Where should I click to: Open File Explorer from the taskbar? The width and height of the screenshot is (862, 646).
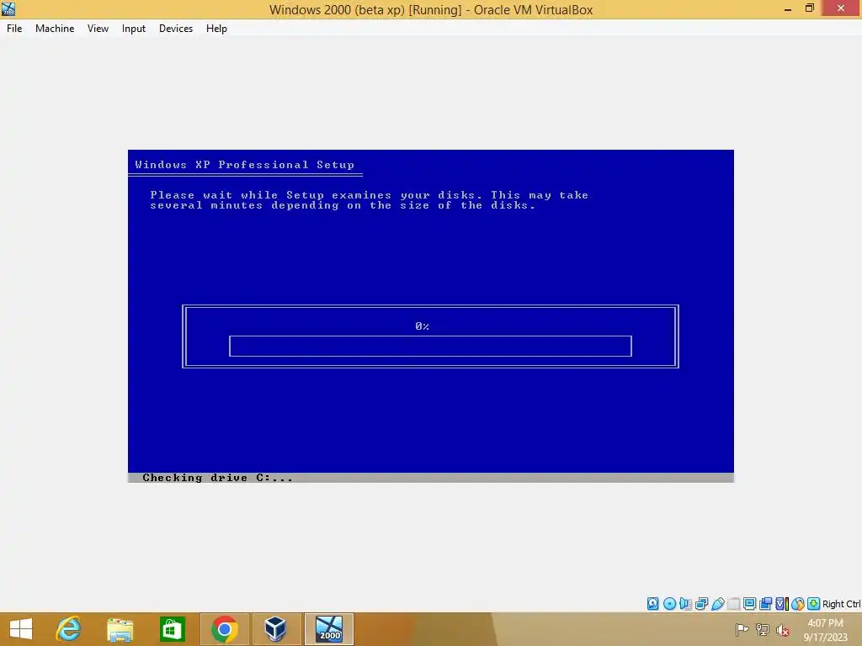tap(120, 629)
